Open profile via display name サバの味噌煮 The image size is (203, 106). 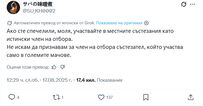(38, 4)
